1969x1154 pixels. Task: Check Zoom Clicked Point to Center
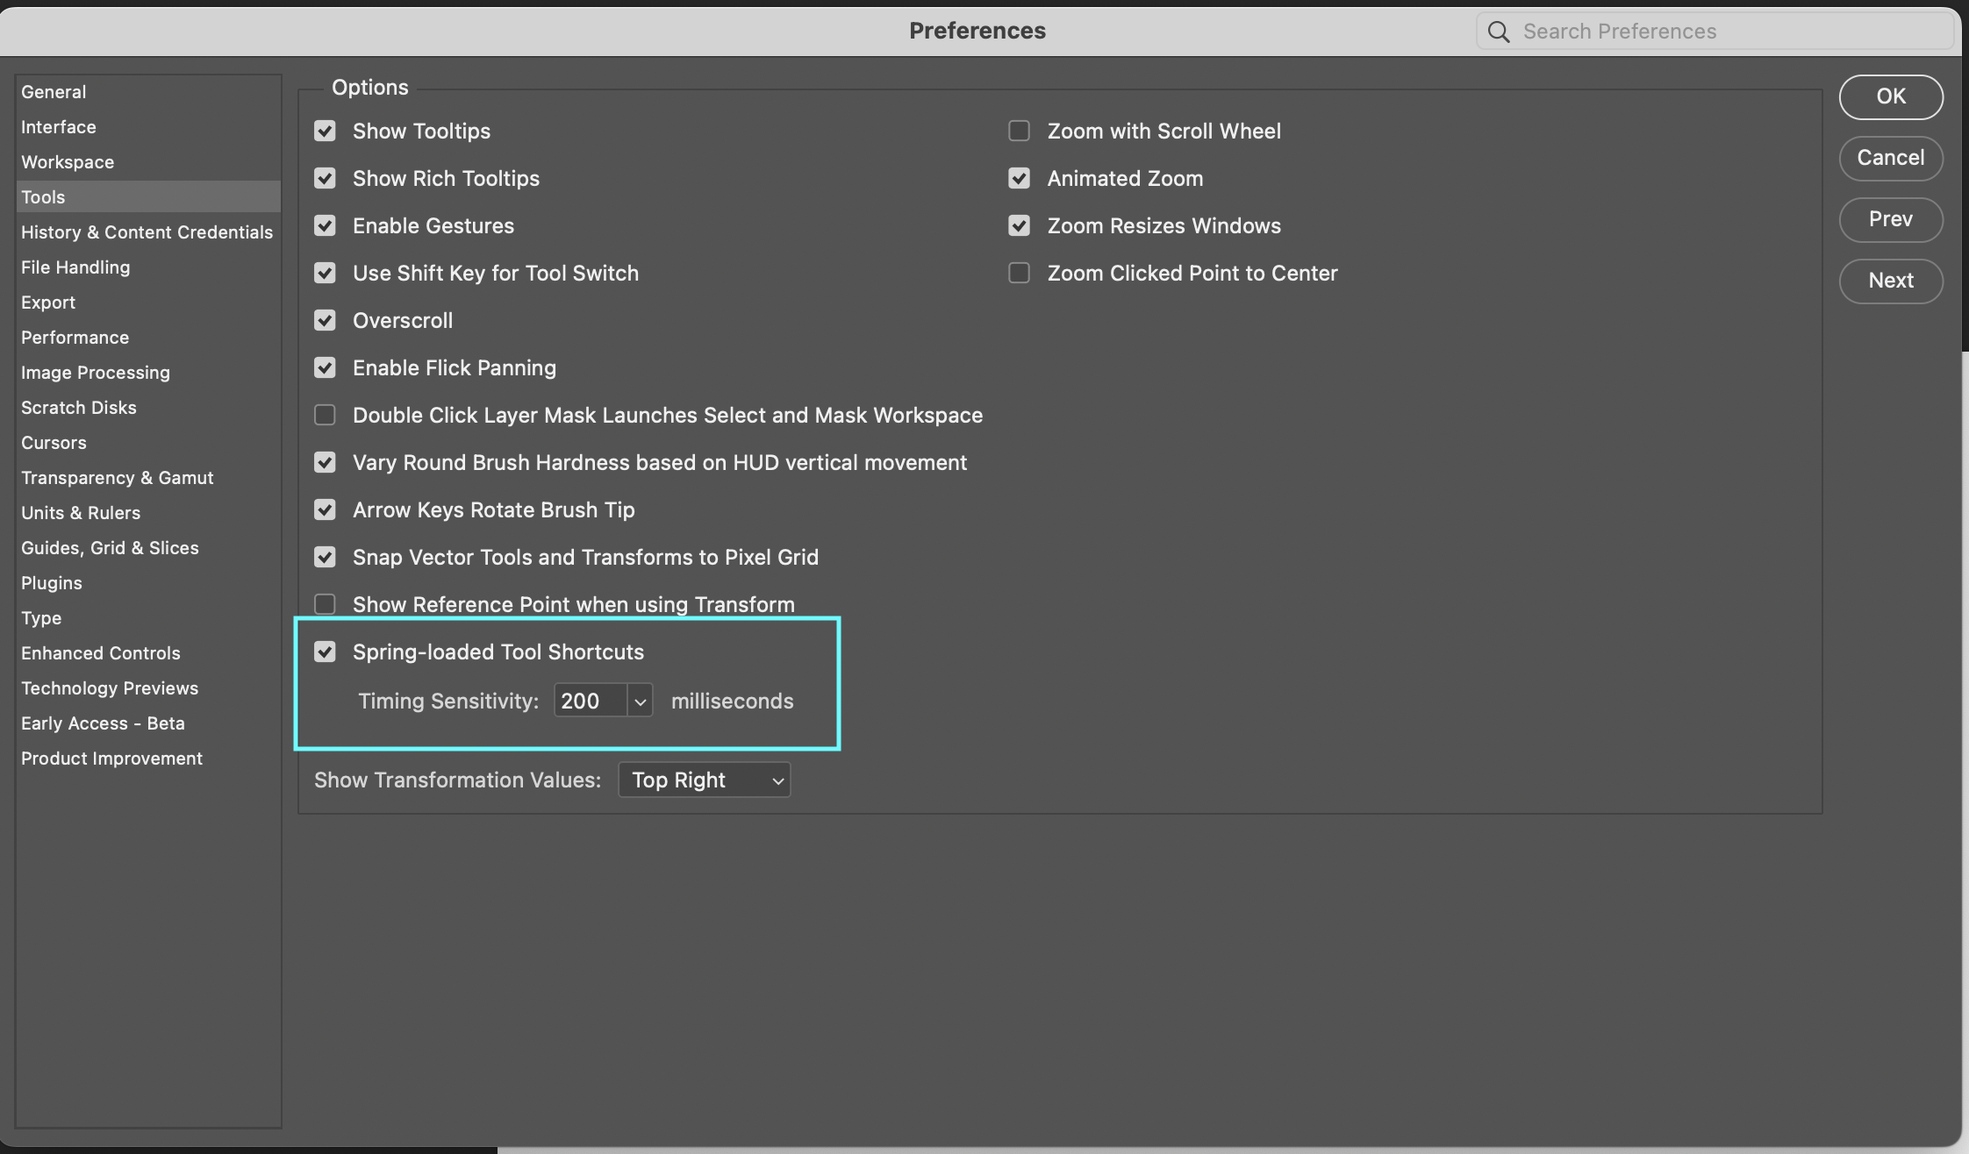[1019, 273]
